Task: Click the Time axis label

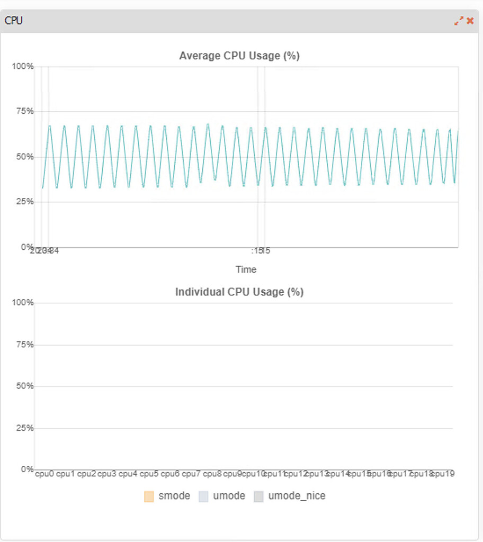Action: pos(246,269)
